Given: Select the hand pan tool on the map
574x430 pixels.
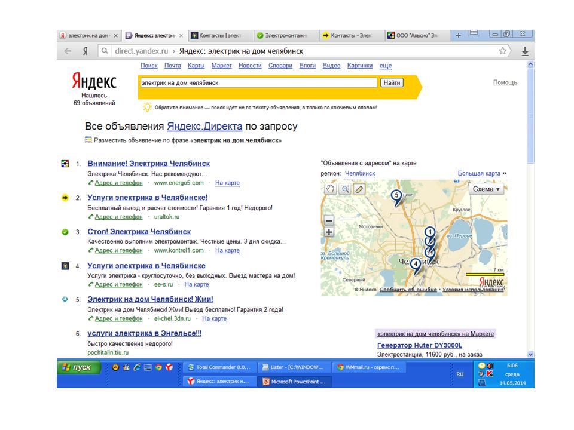Looking at the screenshot, I should [330, 189].
